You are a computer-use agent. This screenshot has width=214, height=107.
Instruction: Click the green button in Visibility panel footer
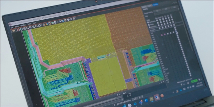tap(194, 81)
